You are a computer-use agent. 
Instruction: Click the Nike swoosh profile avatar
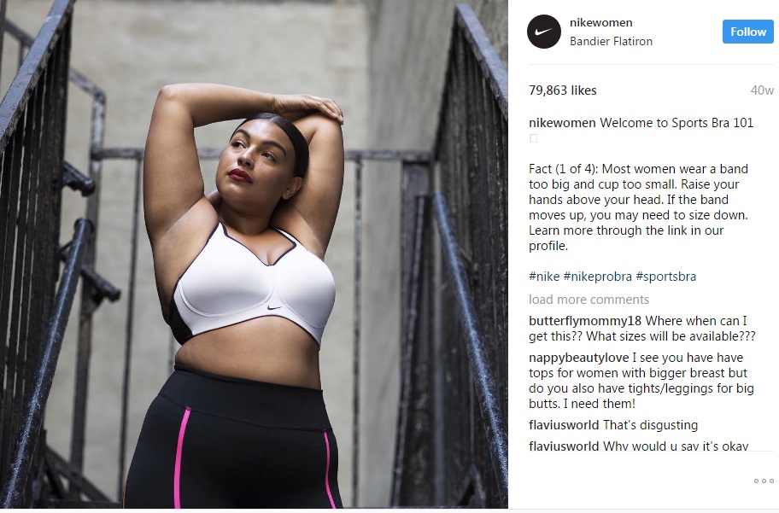pyautogui.click(x=543, y=32)
